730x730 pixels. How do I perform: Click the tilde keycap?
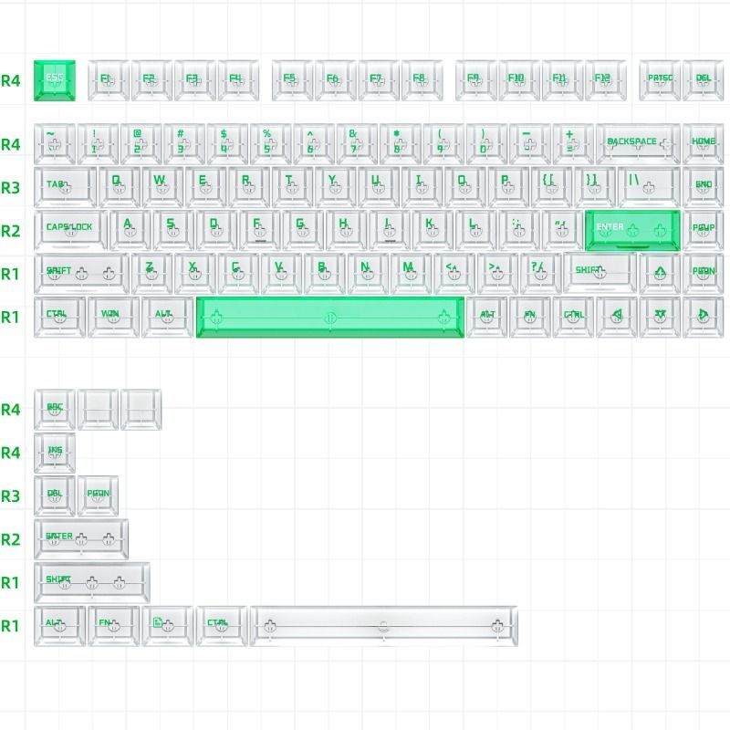[55, 143]
